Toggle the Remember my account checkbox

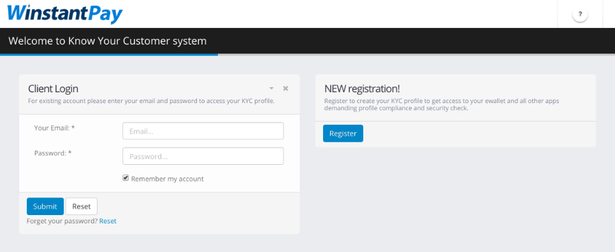(126, 178)
